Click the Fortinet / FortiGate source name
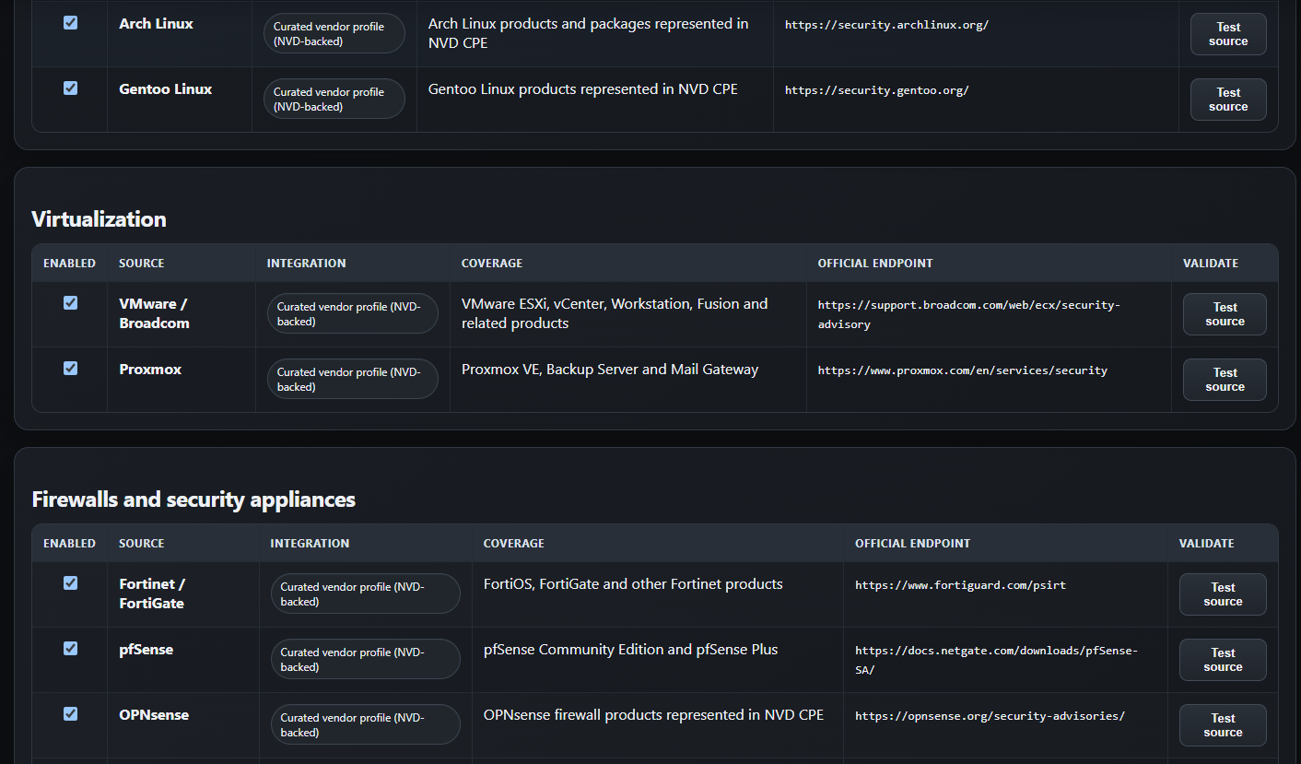Image resolution: width=1301 pixels, height=764 pixels. pyautogui.click(x=152, y=594)
